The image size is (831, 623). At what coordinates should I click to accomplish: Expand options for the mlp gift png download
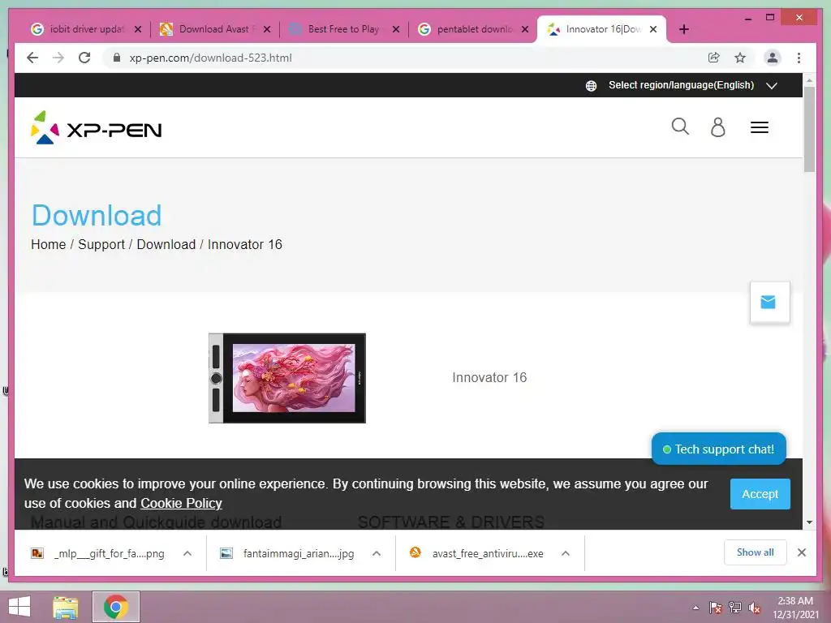187,553
